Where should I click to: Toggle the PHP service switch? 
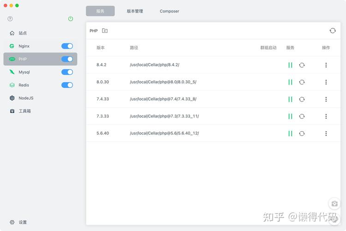click(x=67, y=59)
